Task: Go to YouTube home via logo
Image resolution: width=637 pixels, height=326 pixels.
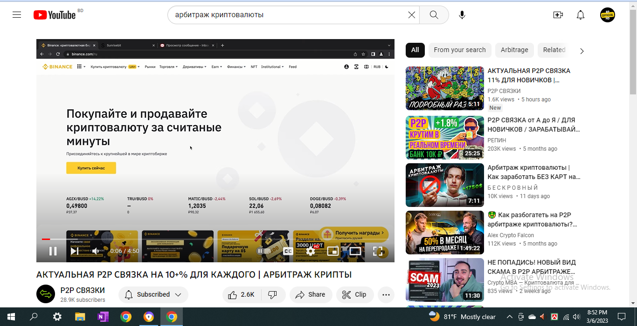Action: click(55, 15)
